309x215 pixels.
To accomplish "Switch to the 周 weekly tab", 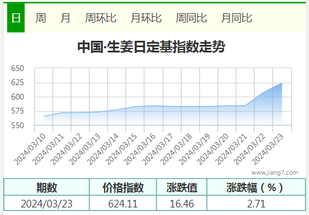I will point(41,18).
